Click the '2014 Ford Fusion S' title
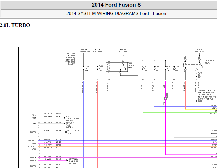Viewport: 217px width, 168px height. click(116, 5)
